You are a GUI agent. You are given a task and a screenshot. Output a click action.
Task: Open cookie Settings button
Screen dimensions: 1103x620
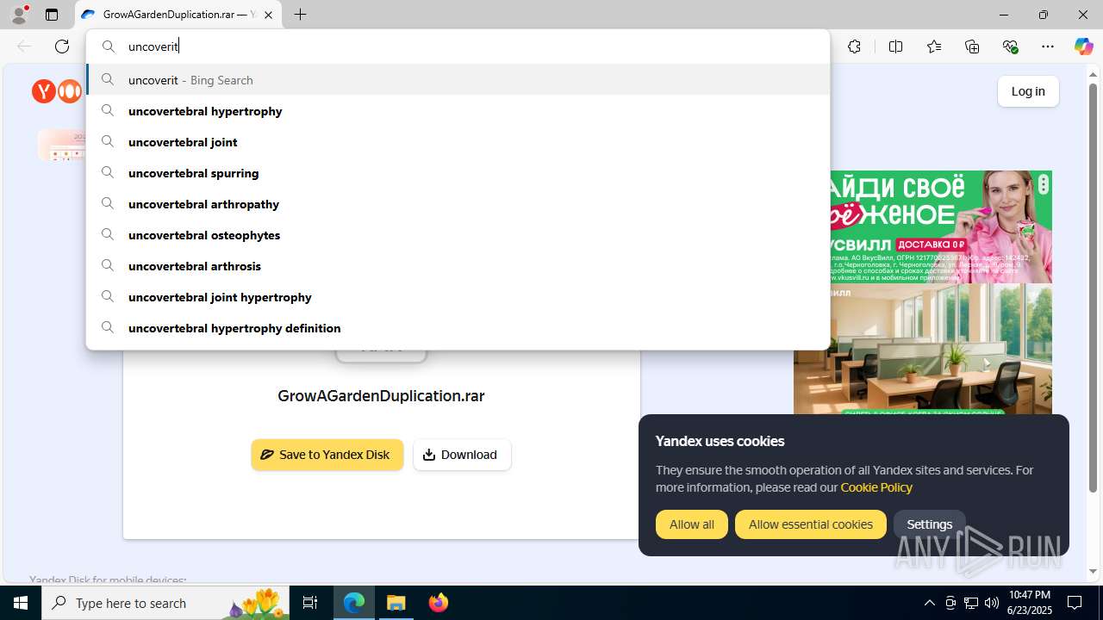(929, 524)
